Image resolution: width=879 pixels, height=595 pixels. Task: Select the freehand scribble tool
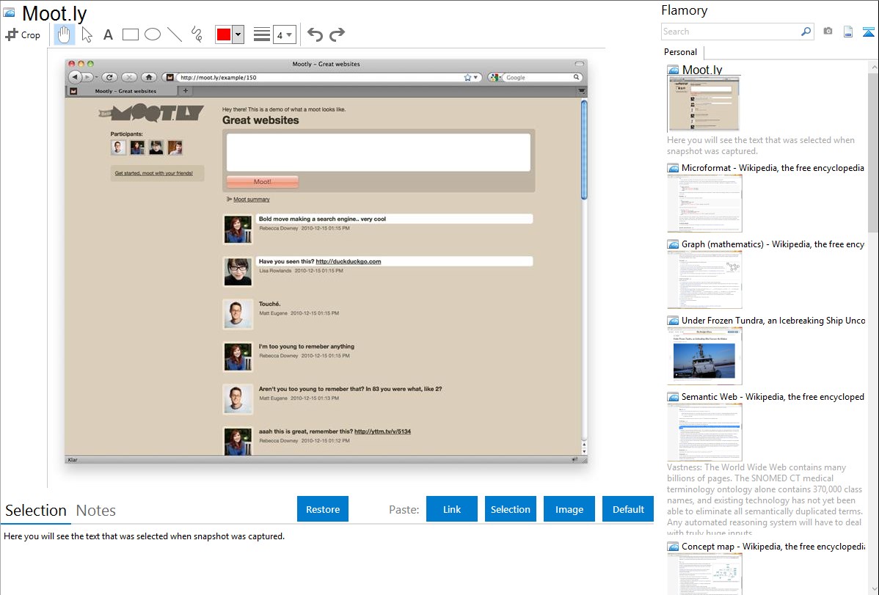click(197, 34)
